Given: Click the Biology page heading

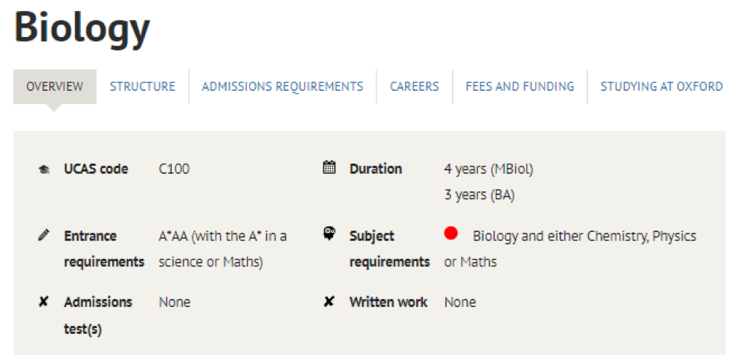Looking at the screenshot, I should click(82, 28).
